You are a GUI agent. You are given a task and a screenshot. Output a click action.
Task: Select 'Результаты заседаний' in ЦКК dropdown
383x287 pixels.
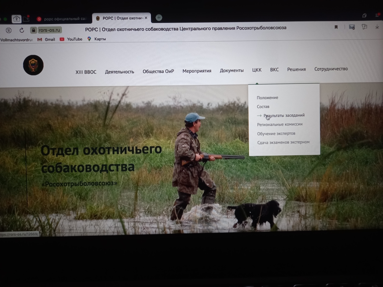click(x=284, y=115)
